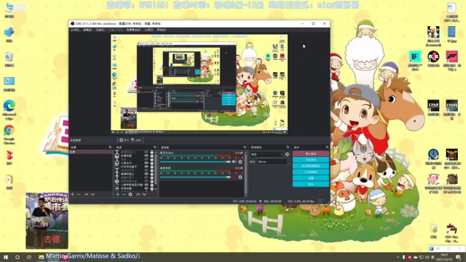Toggle lock for 直播贴图 source

[152, 155]
